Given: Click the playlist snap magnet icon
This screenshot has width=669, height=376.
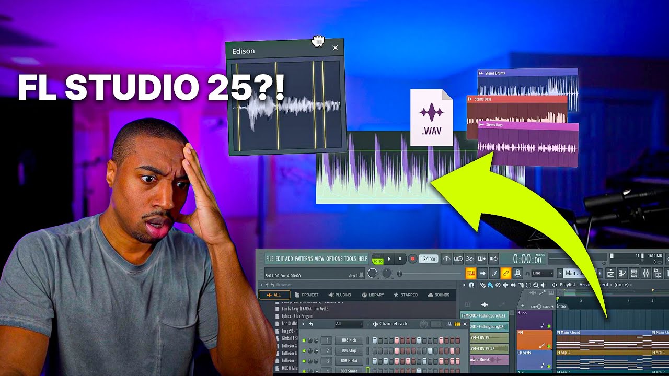Looking at the screenshot, I should point(471,285).
